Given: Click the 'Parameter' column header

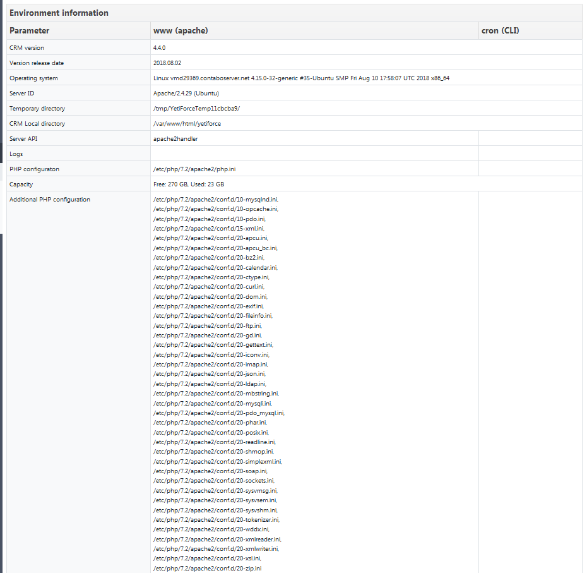Looking at the screenshot, I should click(29, 31).
